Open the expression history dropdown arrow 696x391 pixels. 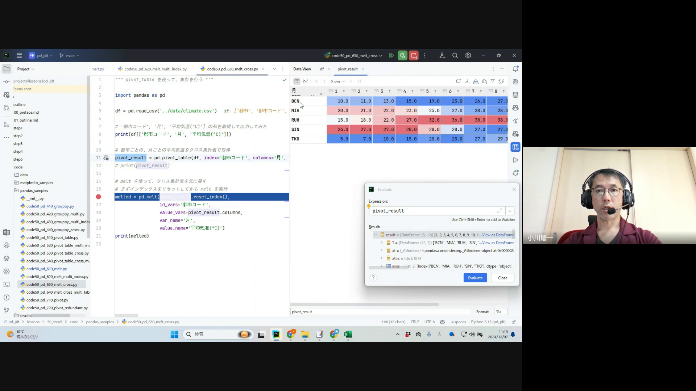[510, 211]
